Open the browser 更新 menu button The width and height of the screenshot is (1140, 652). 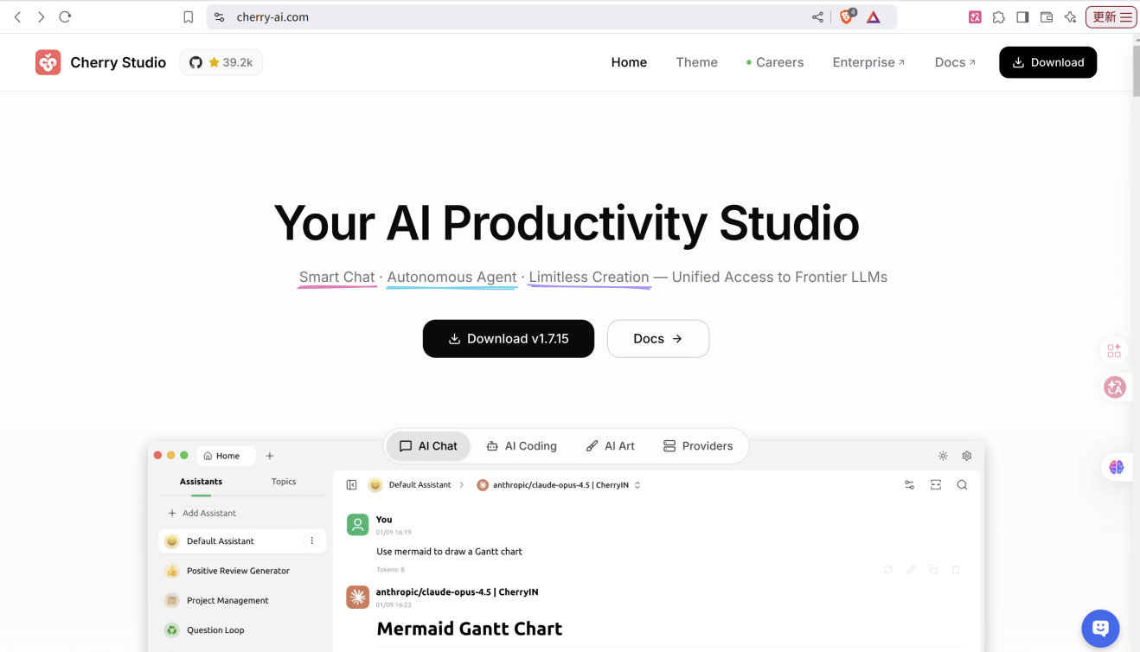[x=1111, y=16]
